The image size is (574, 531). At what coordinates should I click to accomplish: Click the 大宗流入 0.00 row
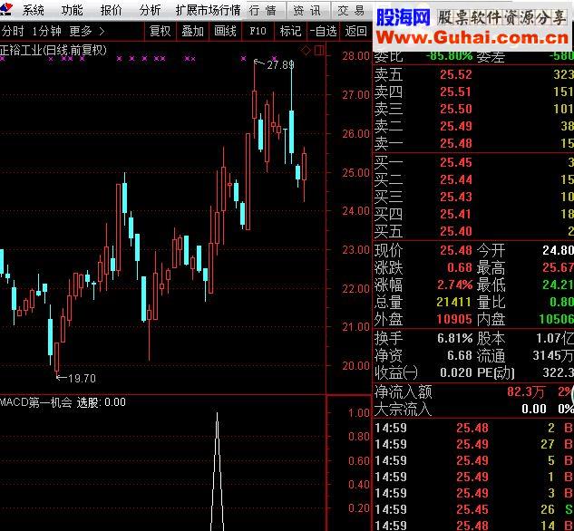pyautogui.click(x=473, y=409)
